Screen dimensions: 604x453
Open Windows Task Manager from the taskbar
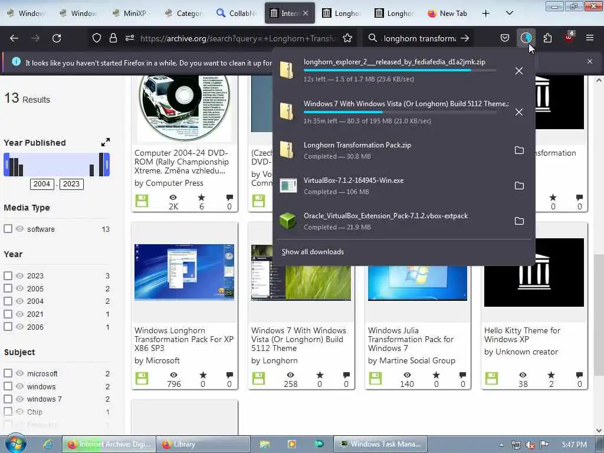[x=380, y=444]
